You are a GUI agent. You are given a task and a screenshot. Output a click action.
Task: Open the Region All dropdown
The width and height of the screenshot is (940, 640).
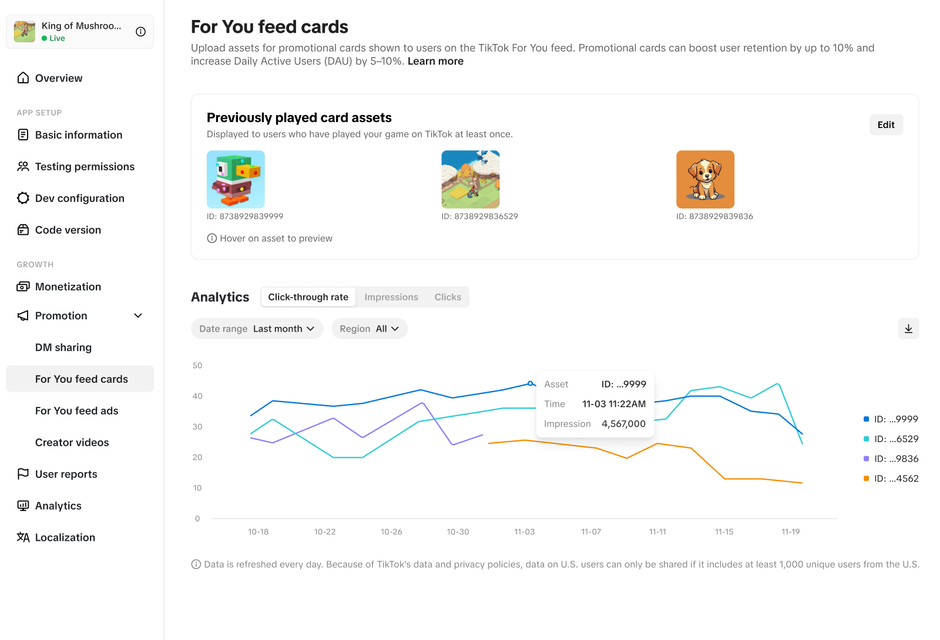[370, 329]
